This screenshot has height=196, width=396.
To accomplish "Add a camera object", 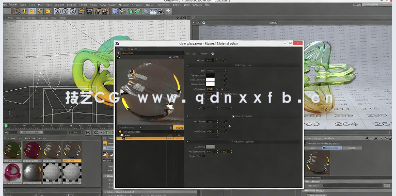I will (x=161, y=11).
